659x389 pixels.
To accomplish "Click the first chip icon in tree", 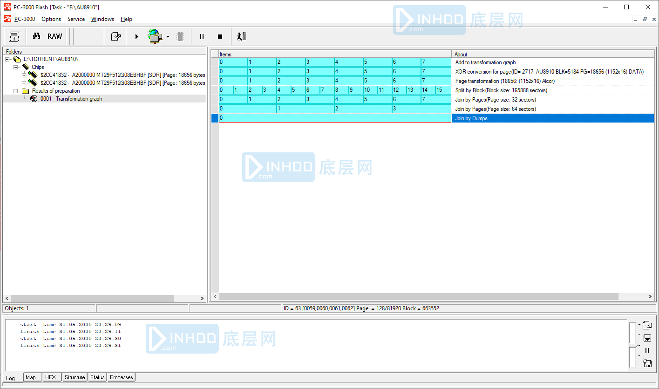I will click(33, 75).
